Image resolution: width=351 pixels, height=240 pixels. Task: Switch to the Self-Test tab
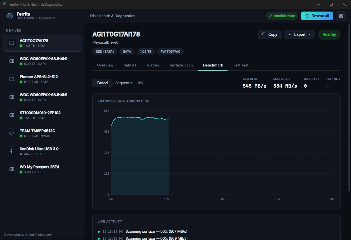241,65
